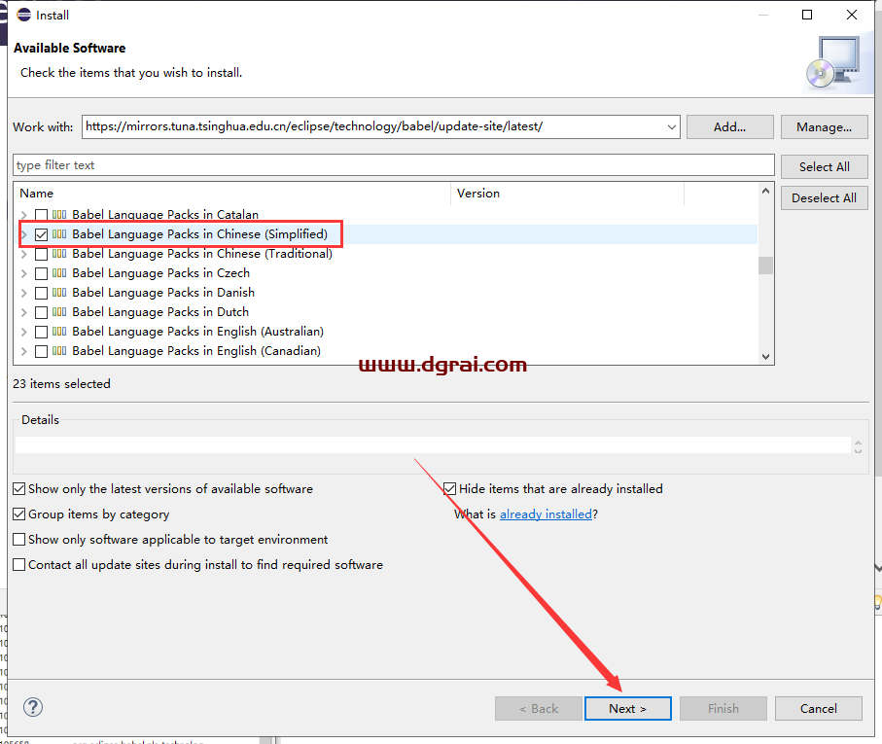
Task: Click the Version column header
Action: (x=568, y=193)
